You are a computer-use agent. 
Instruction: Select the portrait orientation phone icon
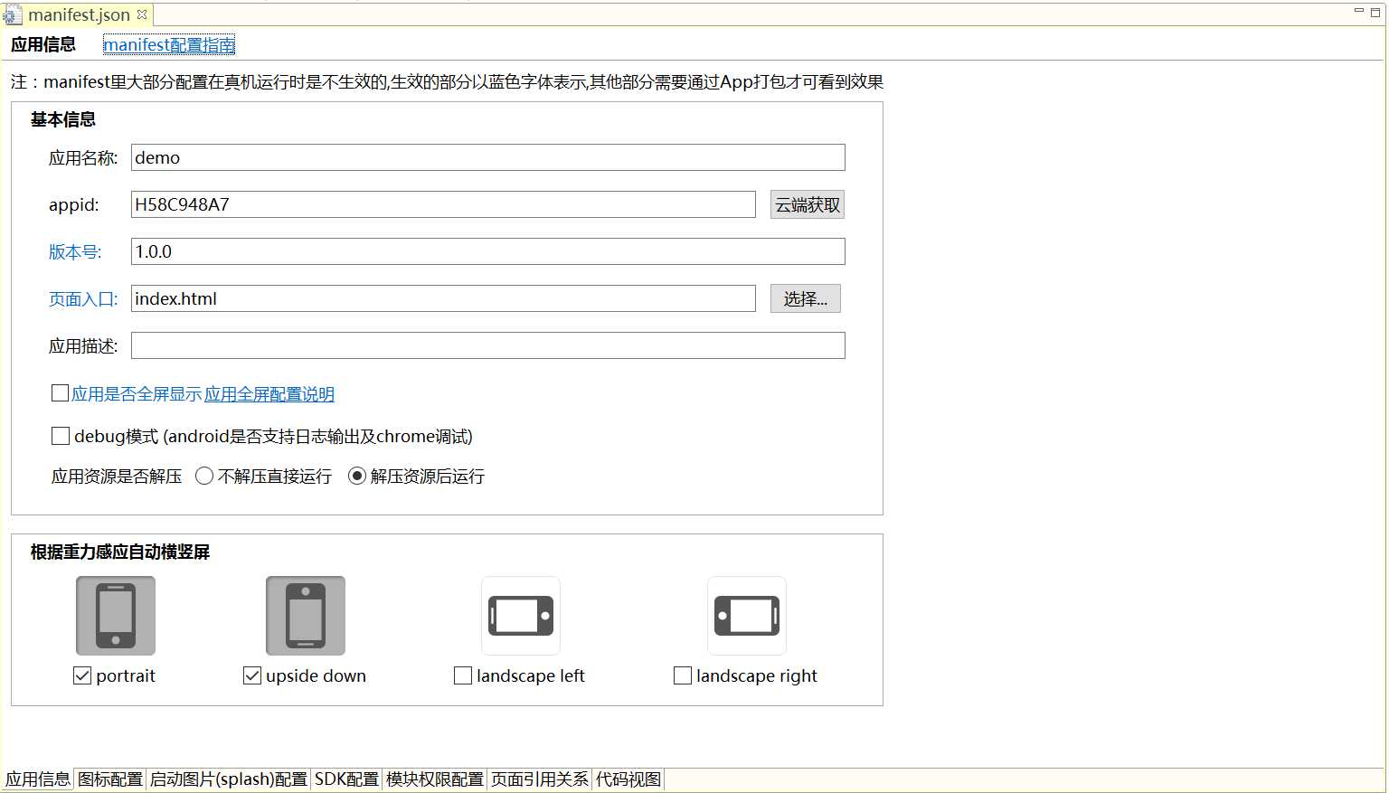point(116,616)
